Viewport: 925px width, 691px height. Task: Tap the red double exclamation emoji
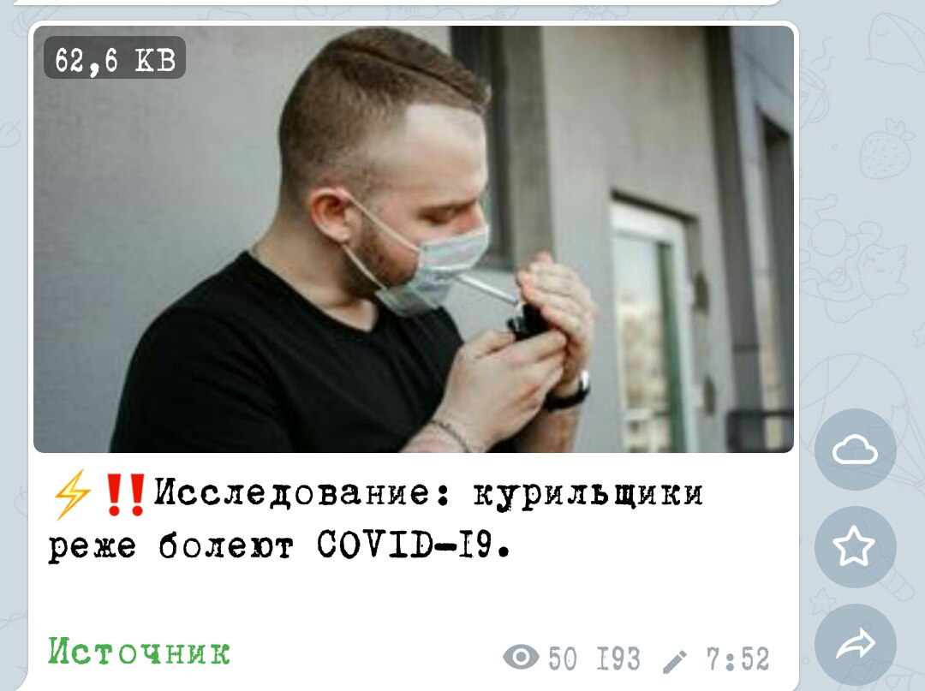click(124, 494)
